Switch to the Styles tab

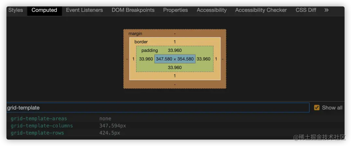(16, 10)
